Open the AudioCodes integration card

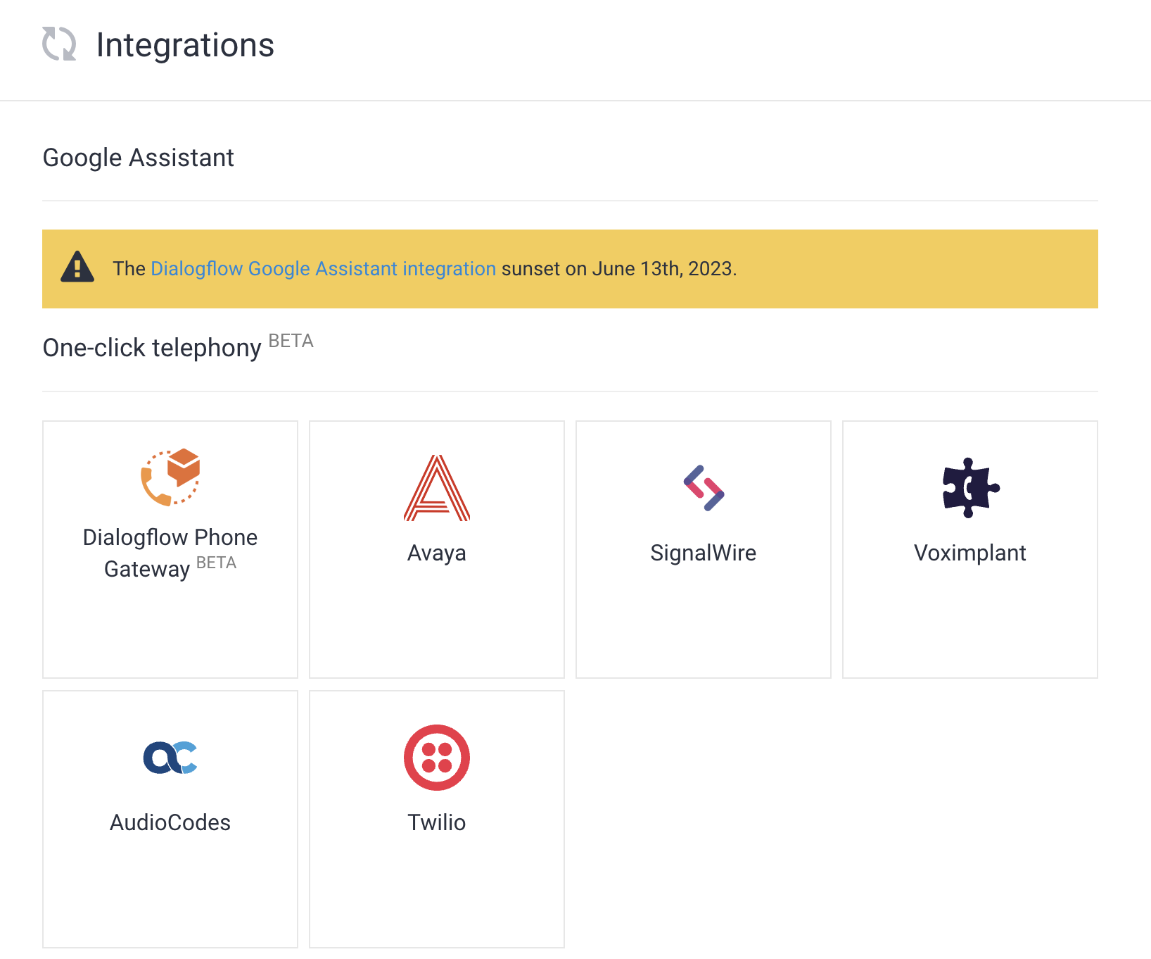(170, 819)
